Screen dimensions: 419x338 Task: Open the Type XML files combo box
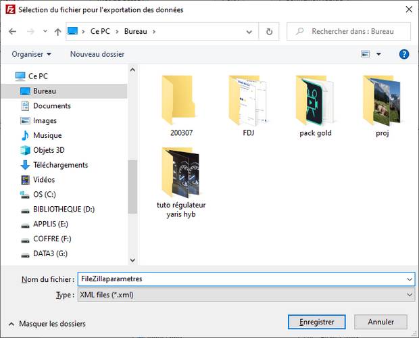246,295
